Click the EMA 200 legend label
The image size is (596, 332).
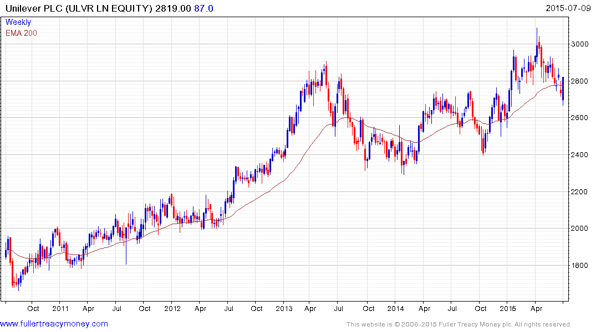(x=21, y=33)
